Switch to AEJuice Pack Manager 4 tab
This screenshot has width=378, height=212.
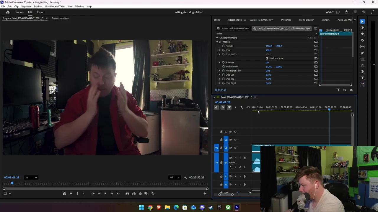click(262, 20)
